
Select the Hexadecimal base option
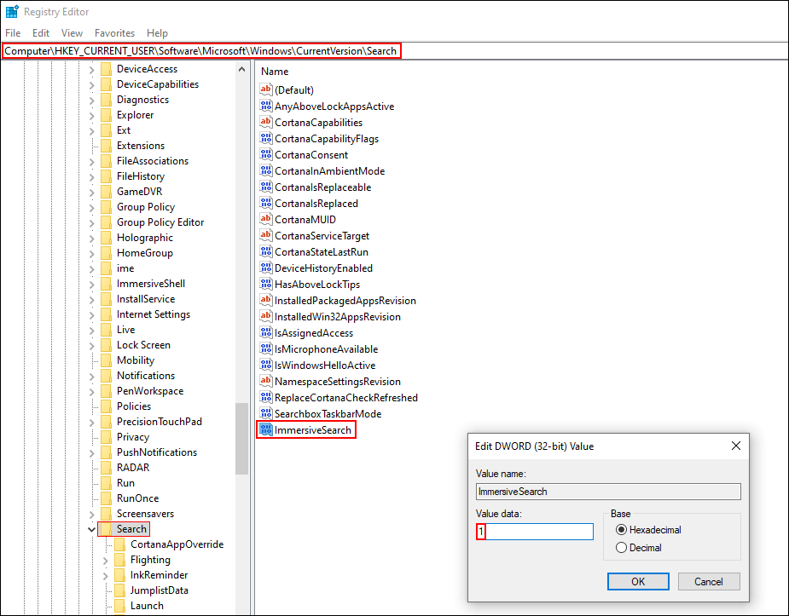(x=621, y=530)
